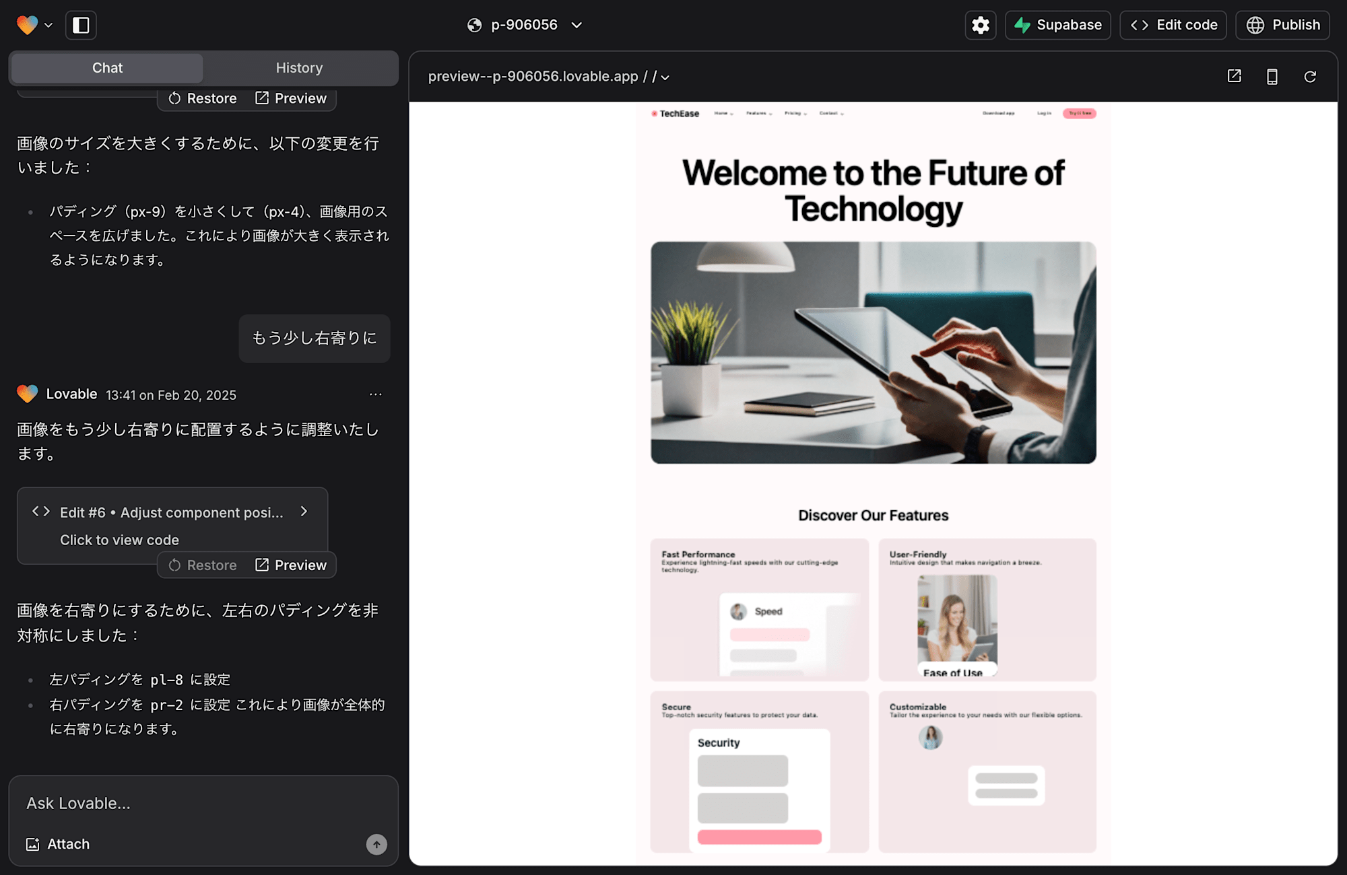Open the Home nav menu in preview

pos(723,114)
